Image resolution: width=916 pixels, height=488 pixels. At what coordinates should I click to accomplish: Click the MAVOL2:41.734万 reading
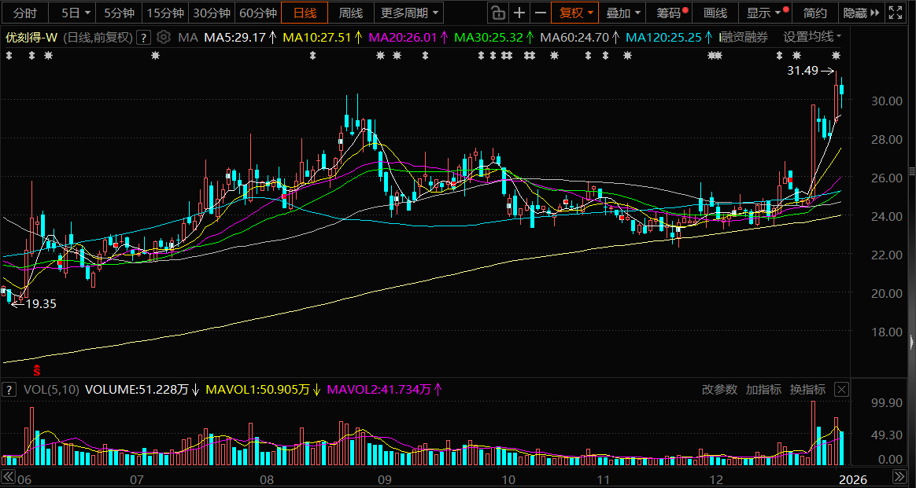379,390
